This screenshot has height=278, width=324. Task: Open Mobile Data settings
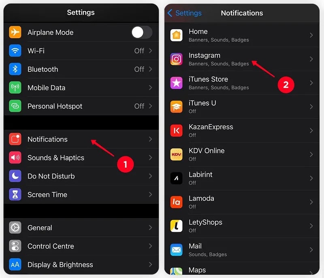(x=81, y=88)
